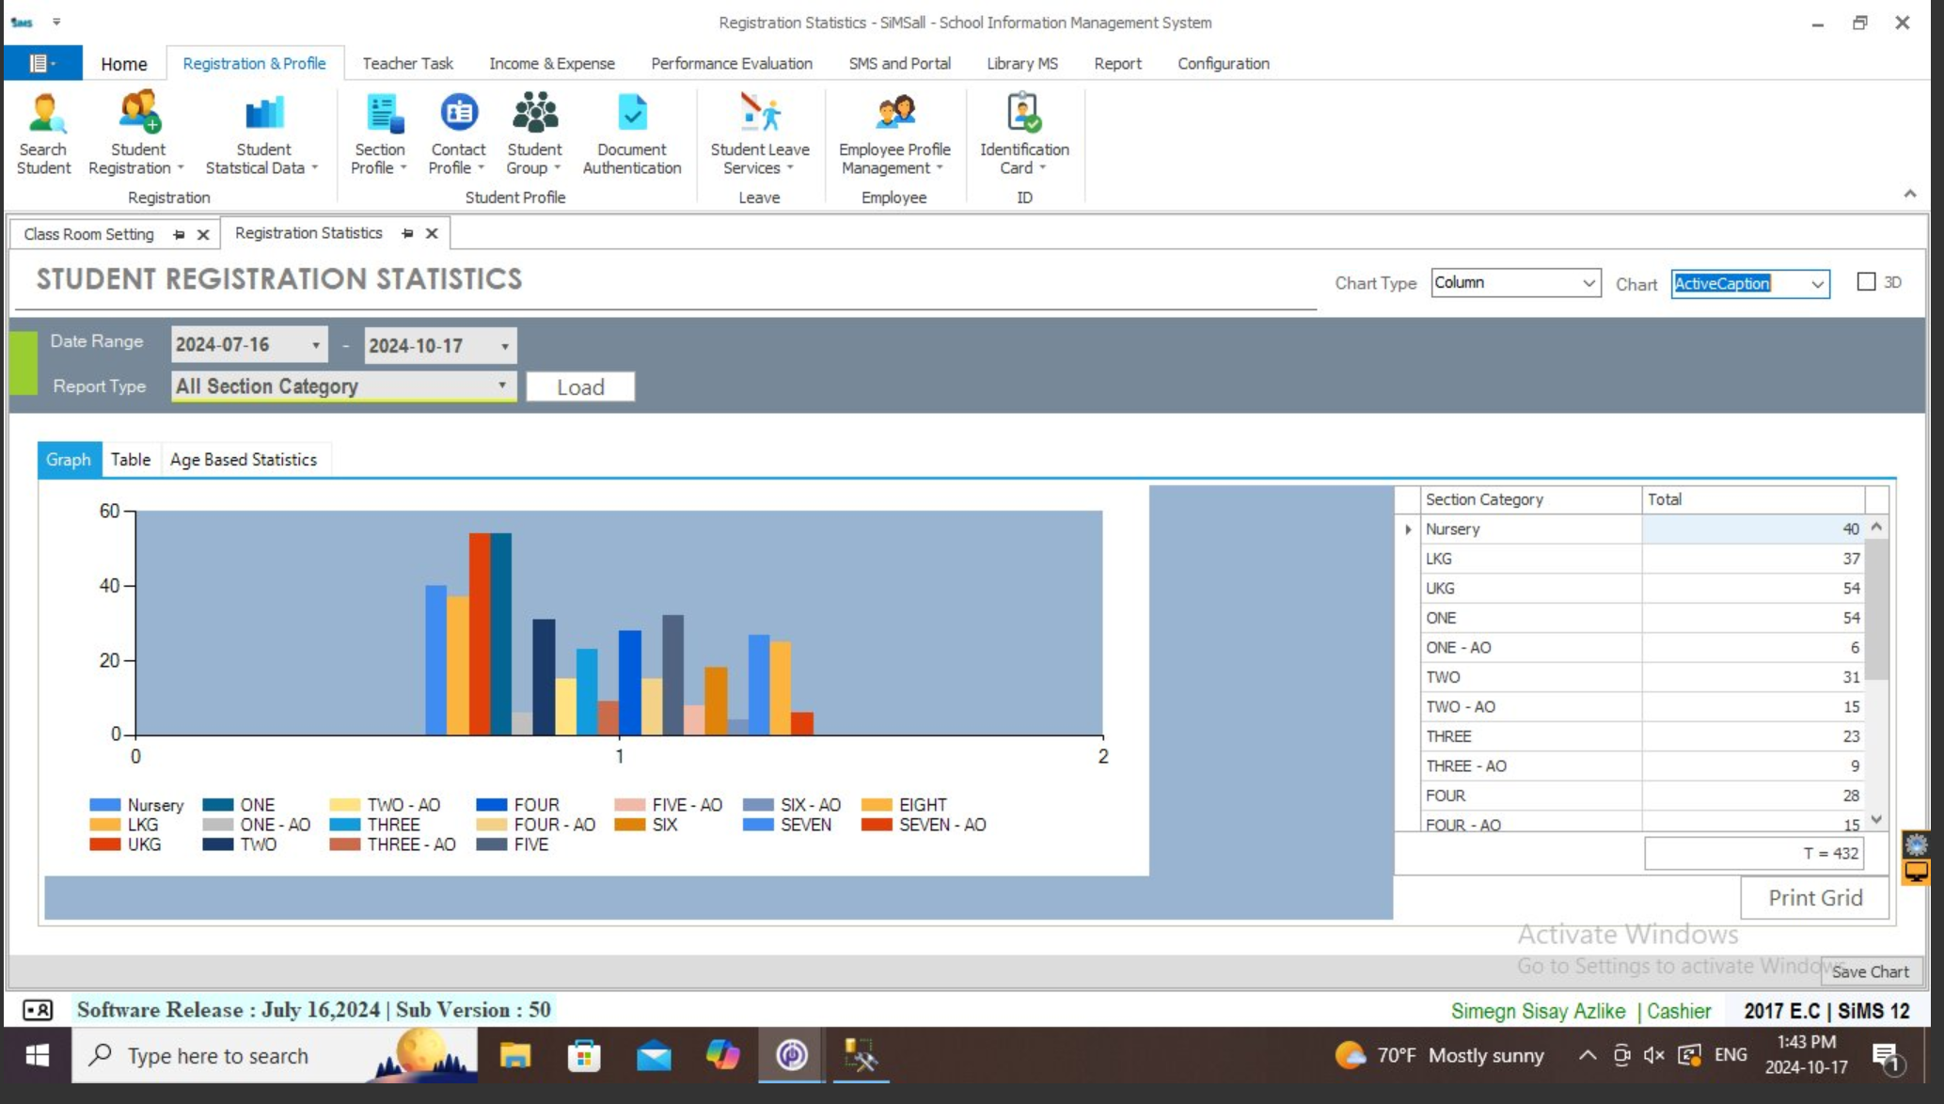Image resolution: width=1944 pixels, height=1104 pixels.
Task: Open Student Leave Services icon
Action: 760,134
